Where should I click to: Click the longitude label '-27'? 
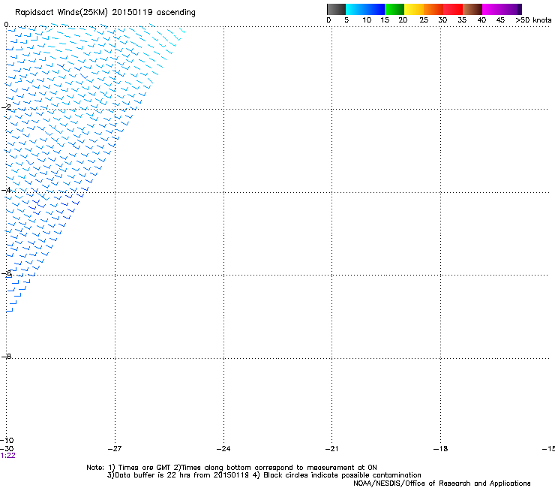[x=115, y=449]
